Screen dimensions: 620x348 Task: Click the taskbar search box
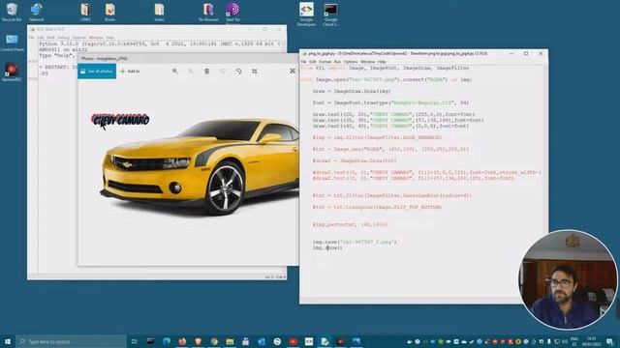pos(71,341)
